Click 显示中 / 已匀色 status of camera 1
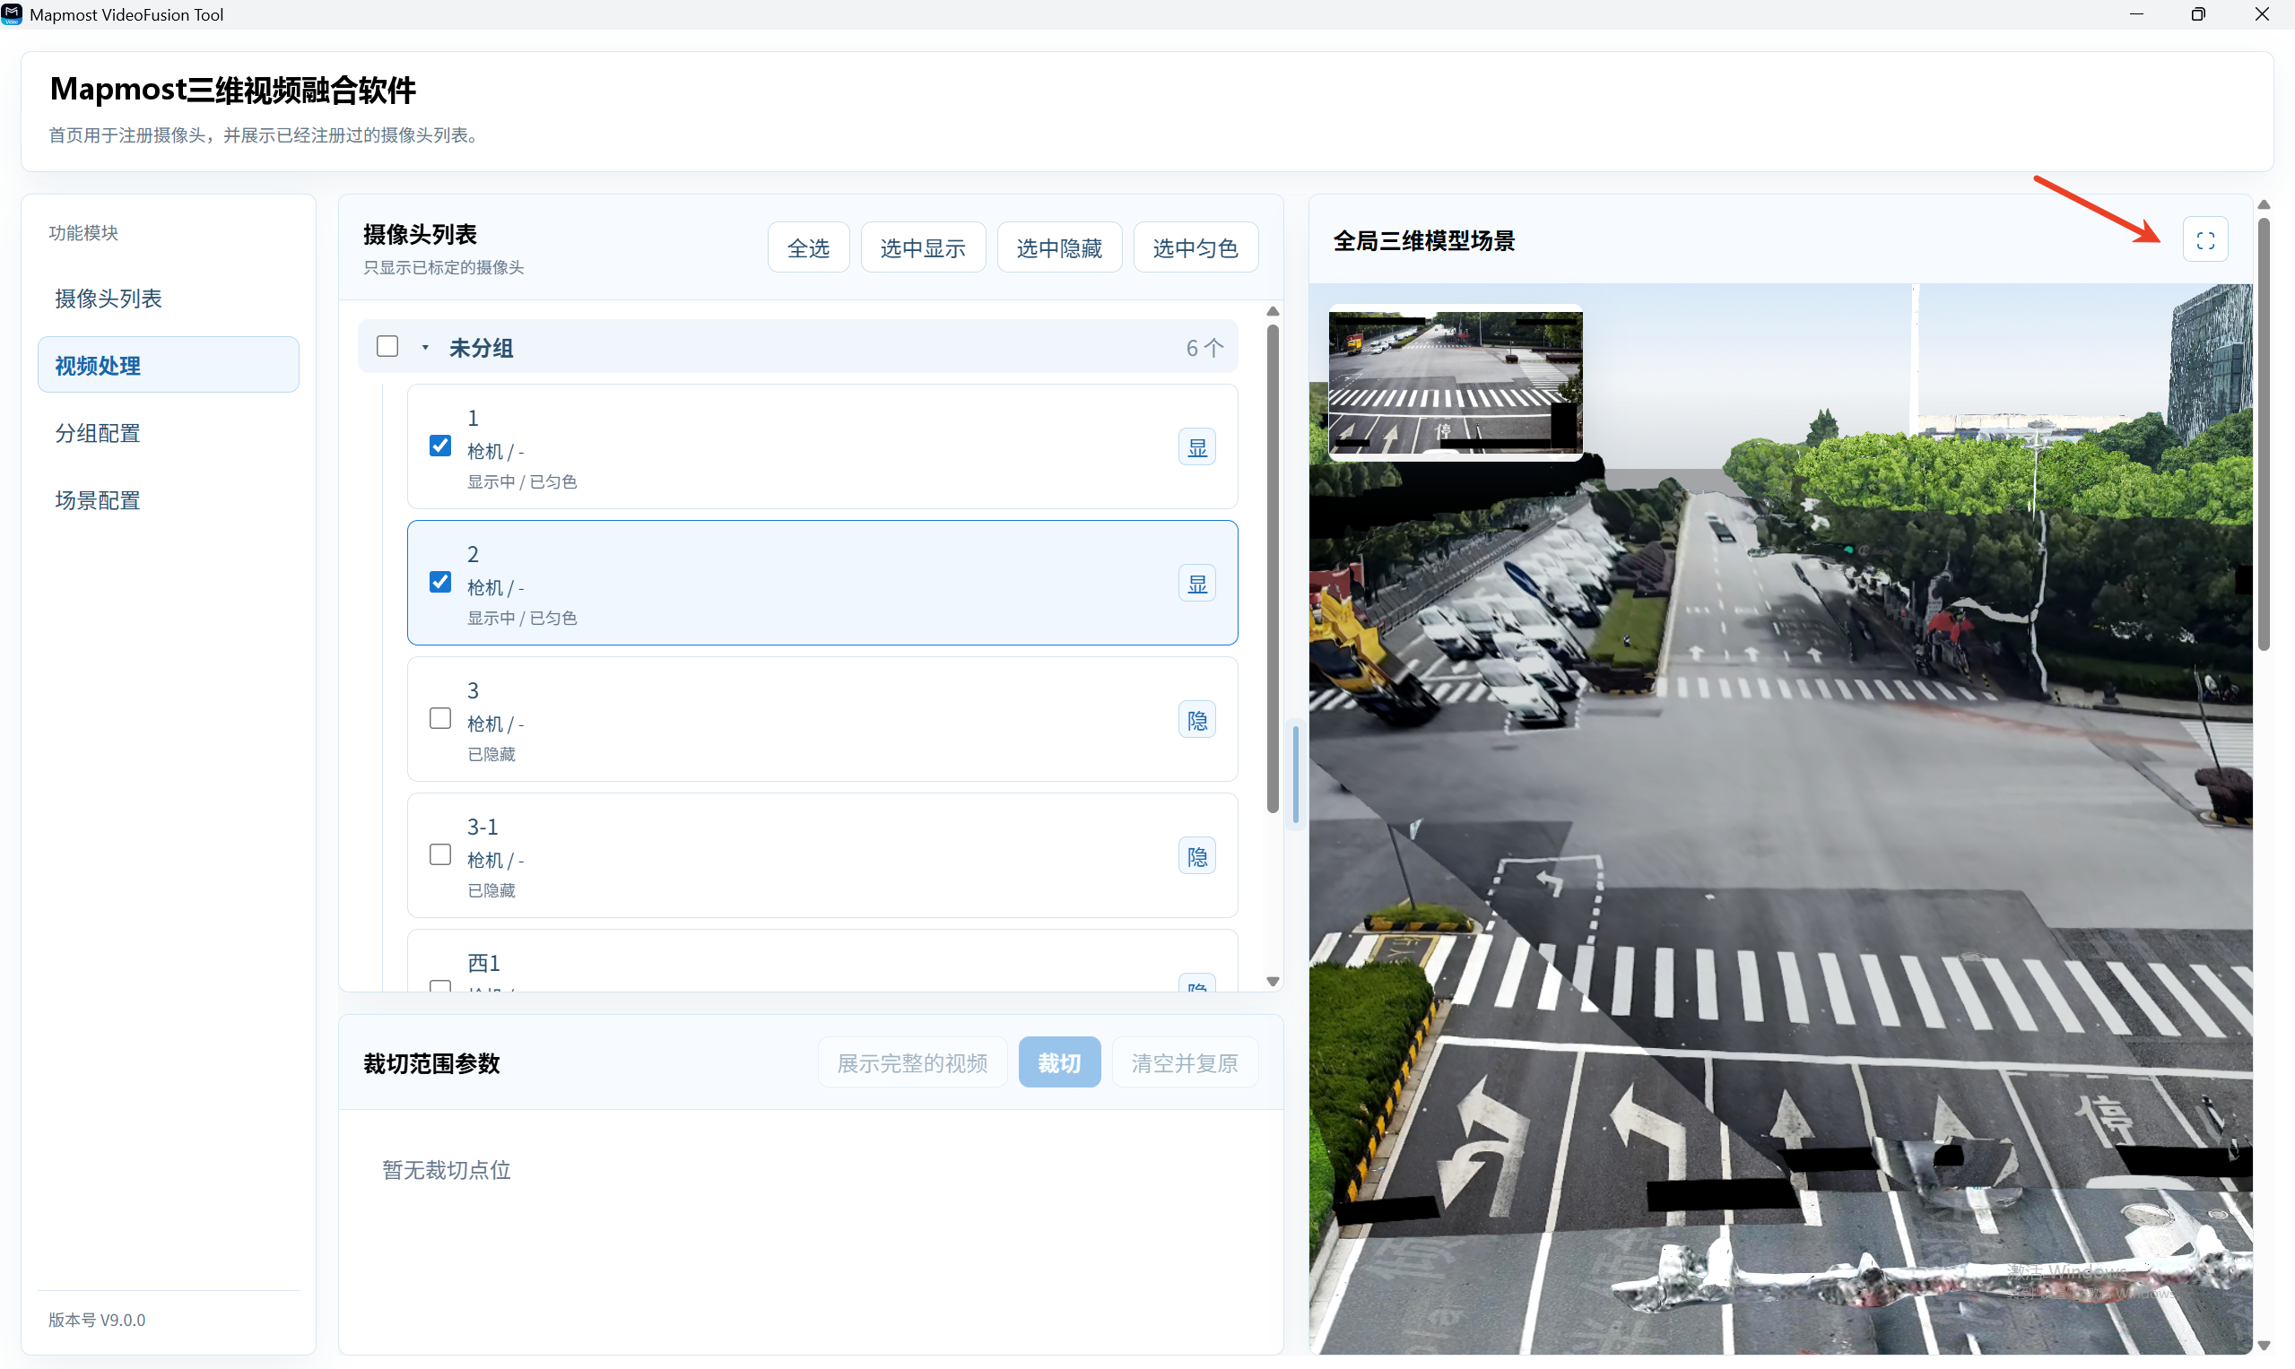 (521, 481)
